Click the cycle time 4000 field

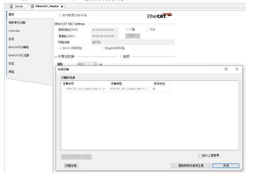click(x=86, y=64)
